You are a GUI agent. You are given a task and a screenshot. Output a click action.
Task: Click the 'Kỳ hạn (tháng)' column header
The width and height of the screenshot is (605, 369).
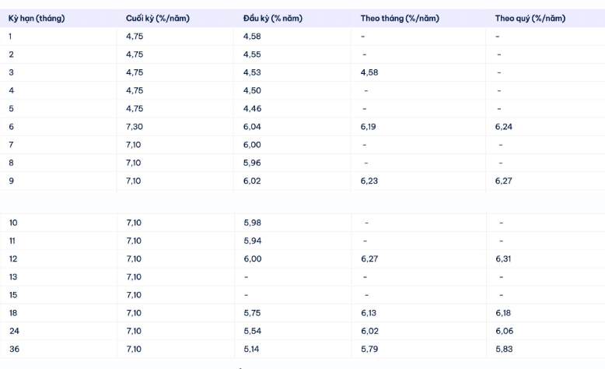click(x=37, y=18)
